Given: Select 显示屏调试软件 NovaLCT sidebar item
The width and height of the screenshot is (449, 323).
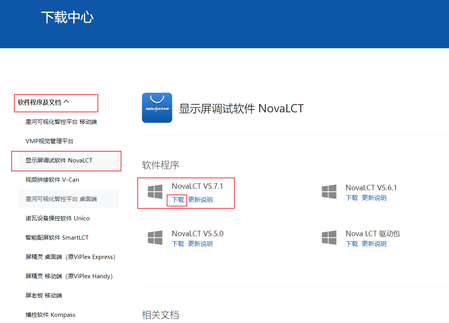Looking at the screenshot, I should point(68,161).
